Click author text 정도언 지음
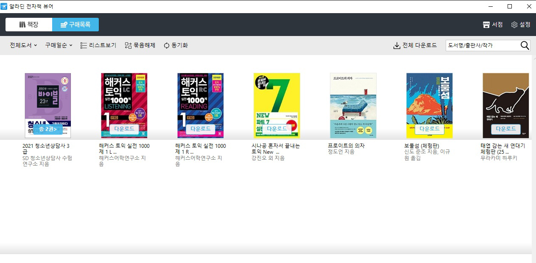Viewport: 536px width, 263px height. (x=341, y=152)
